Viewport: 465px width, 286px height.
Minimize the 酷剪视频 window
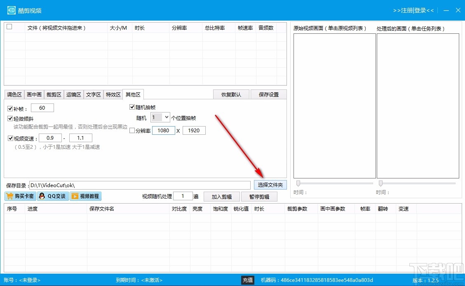point(446,10)
